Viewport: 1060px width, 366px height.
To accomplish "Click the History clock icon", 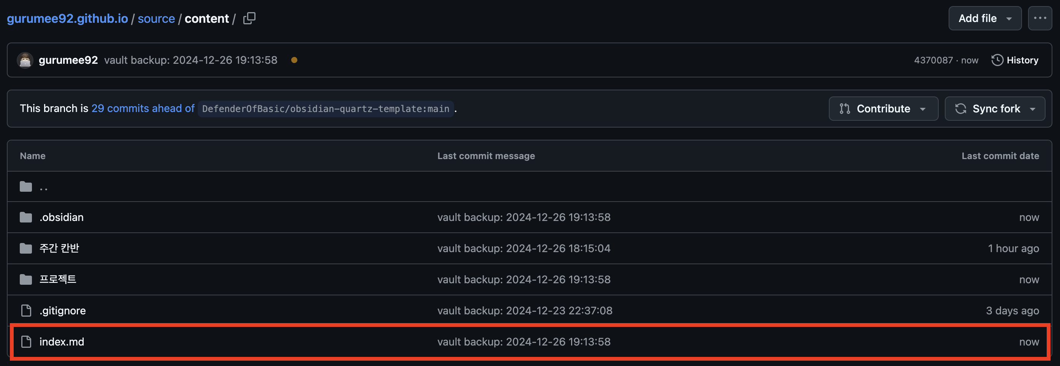I will 997,60.
